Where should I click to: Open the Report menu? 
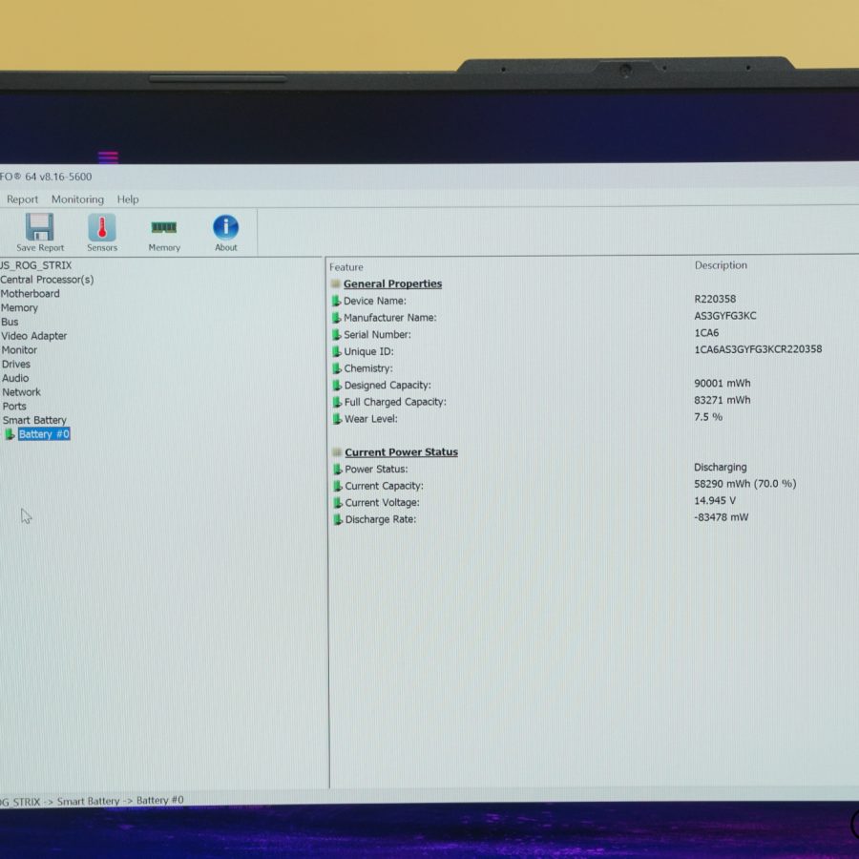[23, 199]
